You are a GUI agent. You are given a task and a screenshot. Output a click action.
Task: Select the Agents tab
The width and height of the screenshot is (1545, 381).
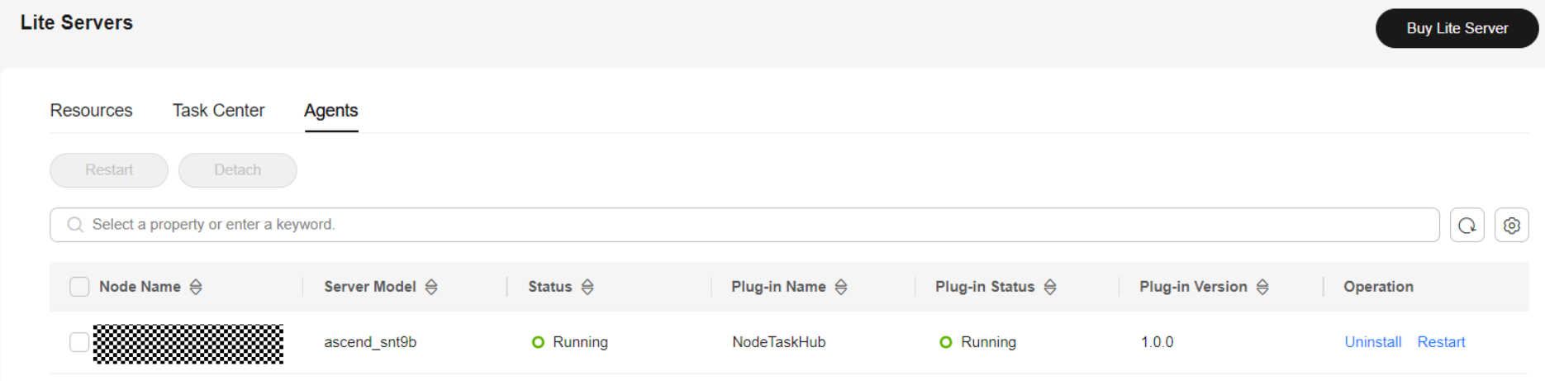[331, 111]
